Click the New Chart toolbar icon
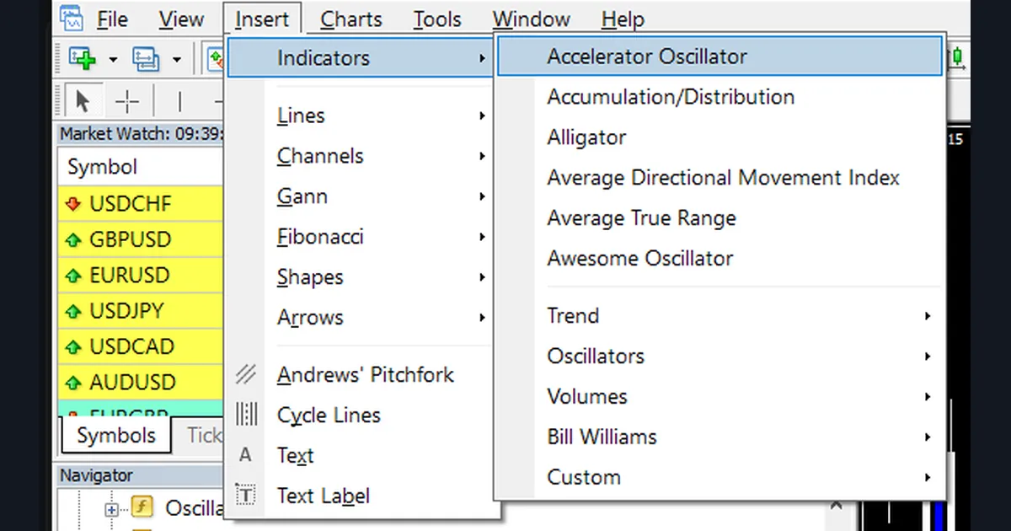Viewport: 1011px width, 531px height. pos(83,58)
